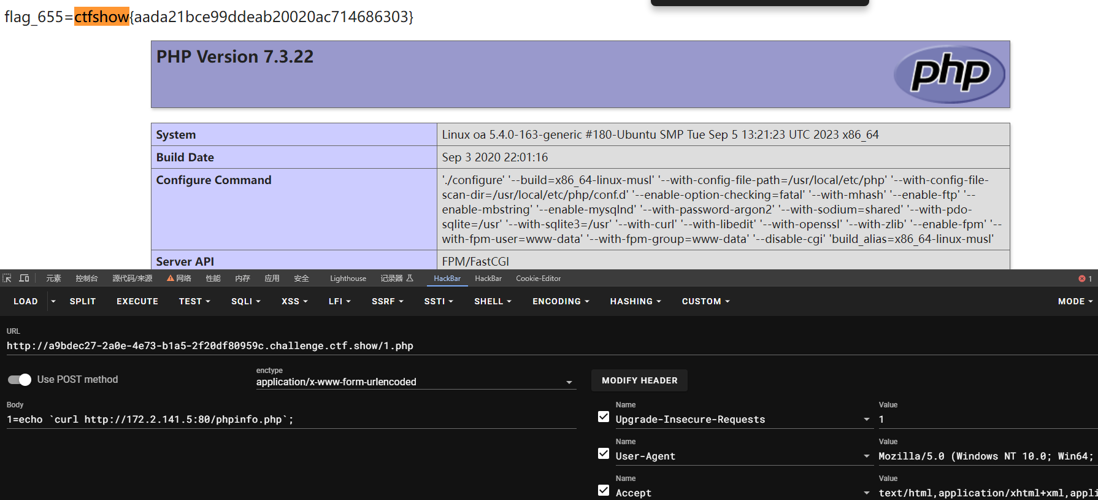Click the MODIFY HEADER button
The height and width of the screenshot is (500, 1098).
[x=639, y=380]
